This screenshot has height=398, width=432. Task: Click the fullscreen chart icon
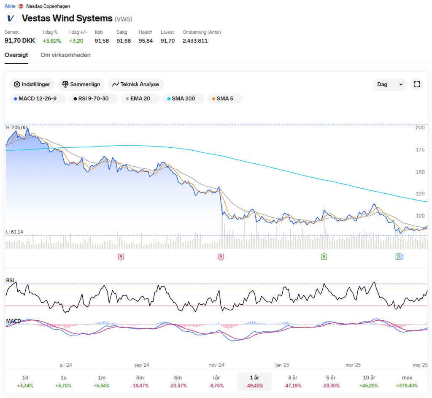pyautogui.click(x=417, y=84)
